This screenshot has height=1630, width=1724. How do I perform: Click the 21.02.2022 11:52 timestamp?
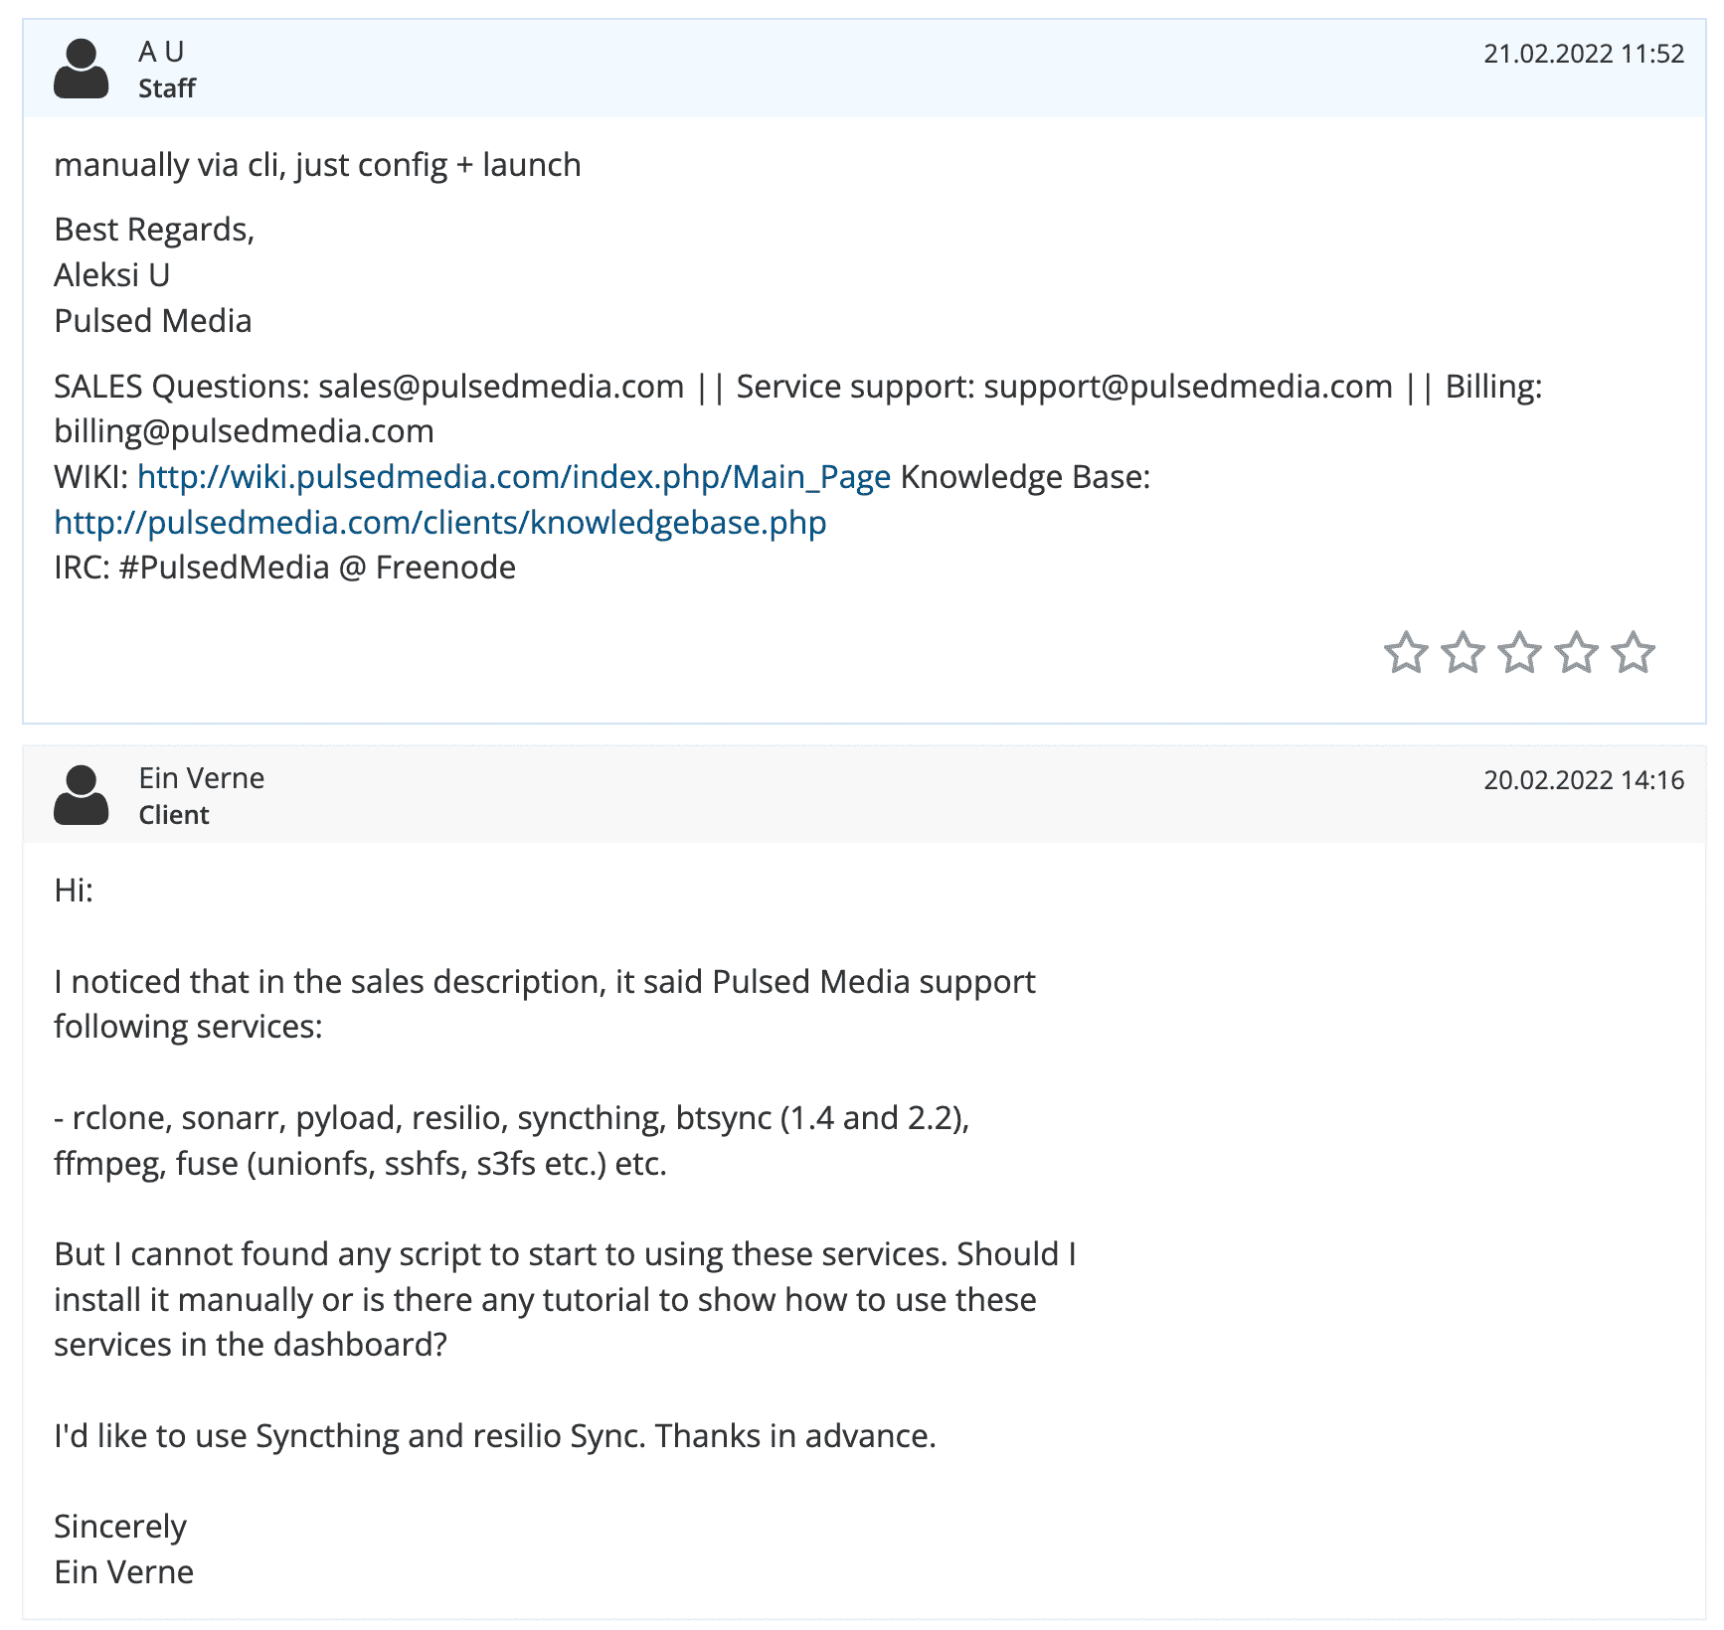point(1584,54)
